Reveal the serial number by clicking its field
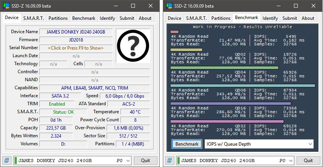The image size is (323, 167). pos(76,48)
